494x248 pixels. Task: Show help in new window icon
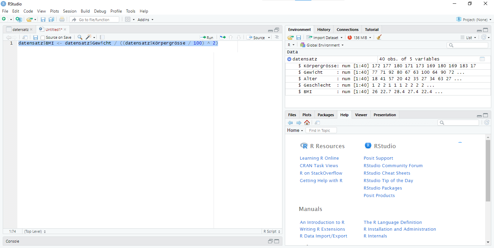(317, 123)
